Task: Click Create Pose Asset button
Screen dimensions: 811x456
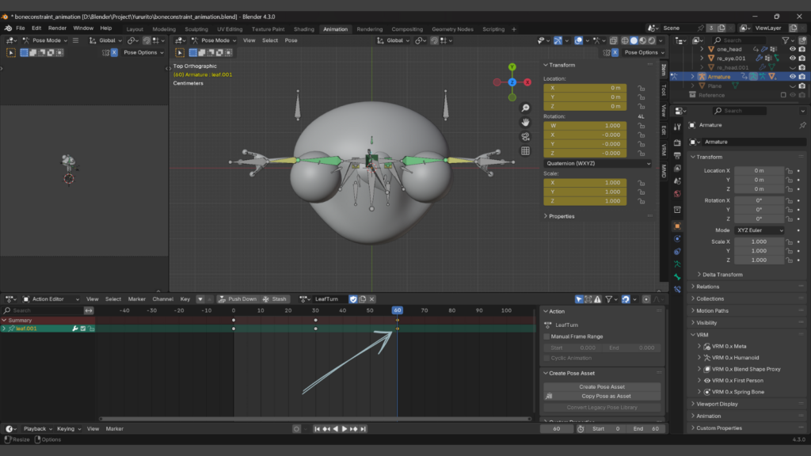Action: pyautogui.click(x=602, y=386)
